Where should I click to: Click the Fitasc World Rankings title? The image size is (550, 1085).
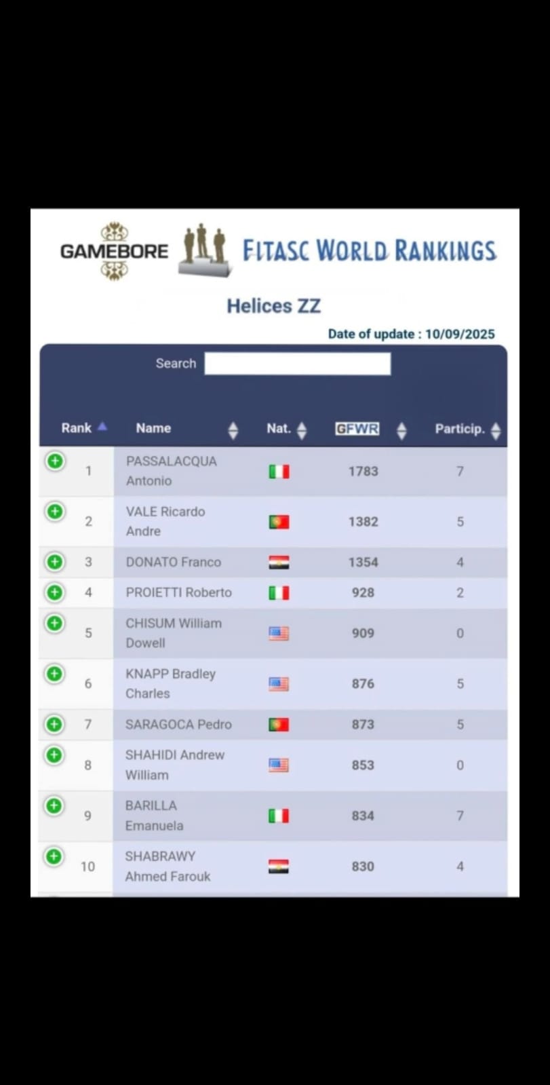(x=370, y=250)
